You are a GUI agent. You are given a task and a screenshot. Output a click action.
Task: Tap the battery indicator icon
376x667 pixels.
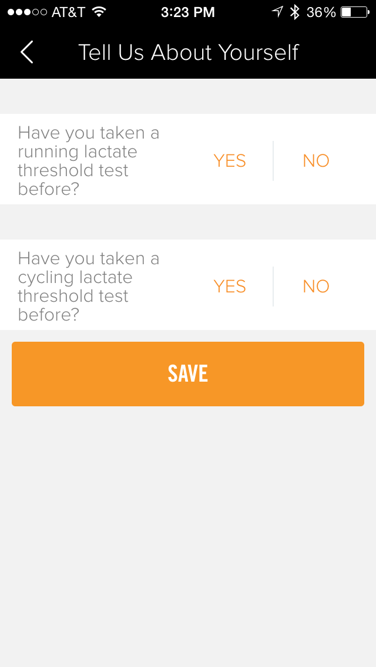[354, 12]
